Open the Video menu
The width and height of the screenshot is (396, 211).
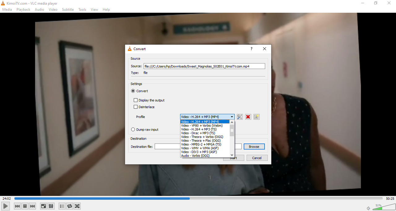(x=53, y=10)
